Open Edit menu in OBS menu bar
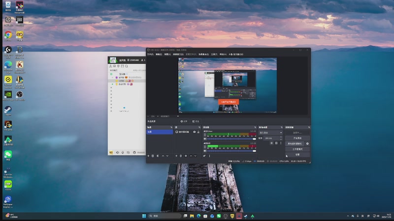 click(159, 55)
